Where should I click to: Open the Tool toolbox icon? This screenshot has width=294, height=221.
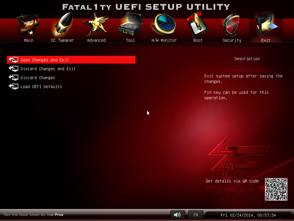pos(130,26)
